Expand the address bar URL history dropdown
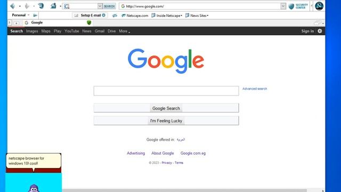This screenshot has width=341, height=192. (x=283, y=6)
